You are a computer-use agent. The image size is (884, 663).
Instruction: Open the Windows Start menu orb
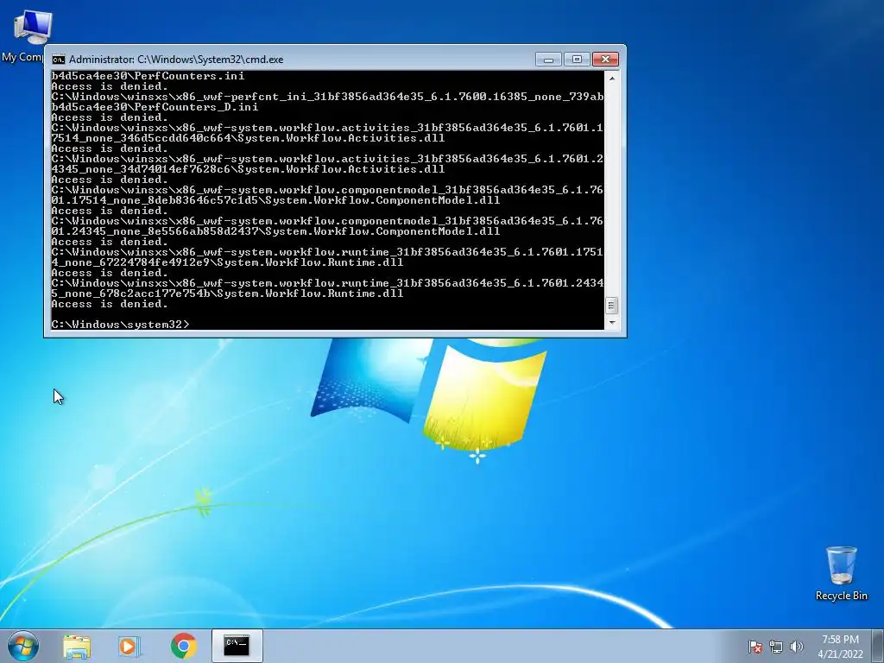coord(23,646)
